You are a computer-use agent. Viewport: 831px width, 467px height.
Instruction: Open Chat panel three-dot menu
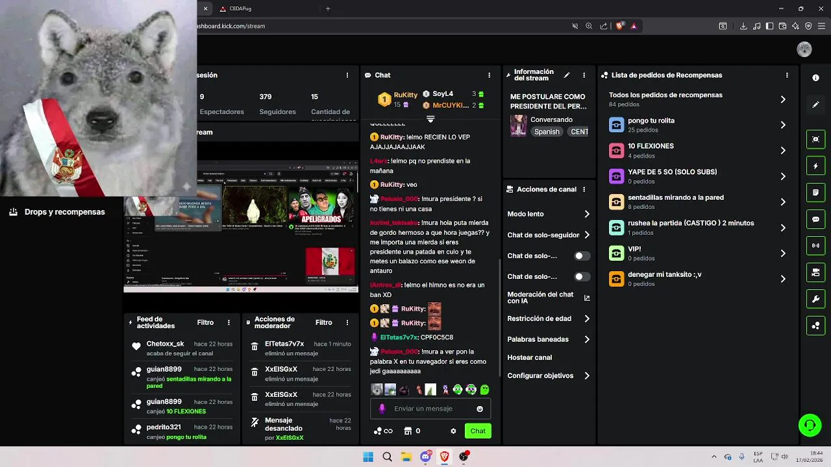489,75
